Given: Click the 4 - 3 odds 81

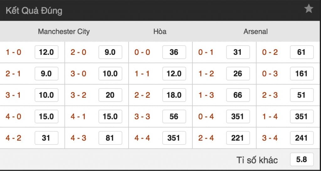Looking at the screenshot, I should point(110,138).
